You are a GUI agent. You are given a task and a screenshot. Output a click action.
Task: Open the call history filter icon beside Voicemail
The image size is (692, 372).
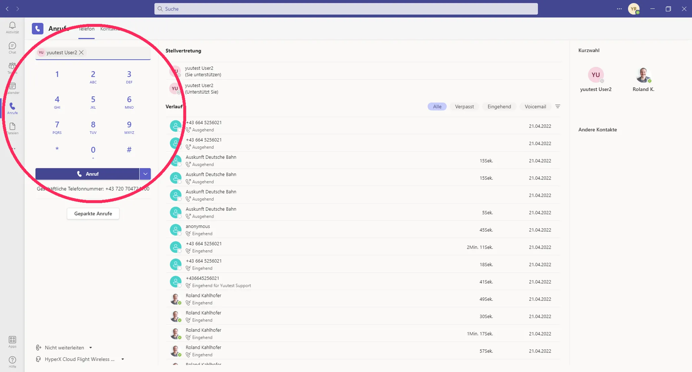click(558, 106)
